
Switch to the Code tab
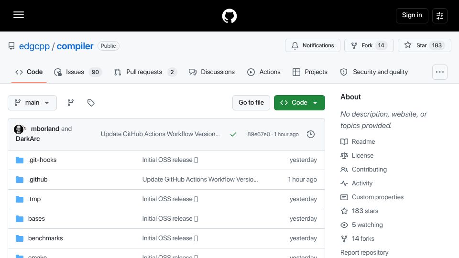pos(29,72)
